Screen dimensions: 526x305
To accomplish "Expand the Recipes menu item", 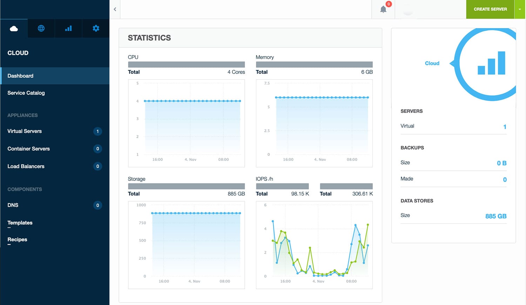I will click(x=17, y=239).
